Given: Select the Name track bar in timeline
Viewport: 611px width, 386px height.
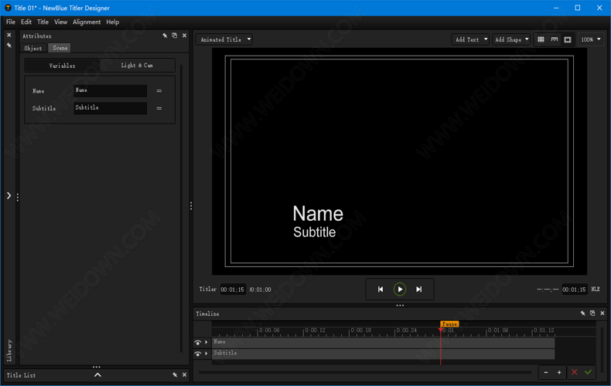Looking at the screenshot, I should 383,343.
